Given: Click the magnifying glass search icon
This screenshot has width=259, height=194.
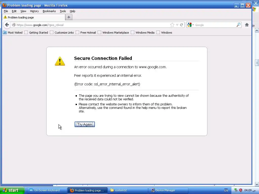Looking at the screenshot, I should point(239,25).
